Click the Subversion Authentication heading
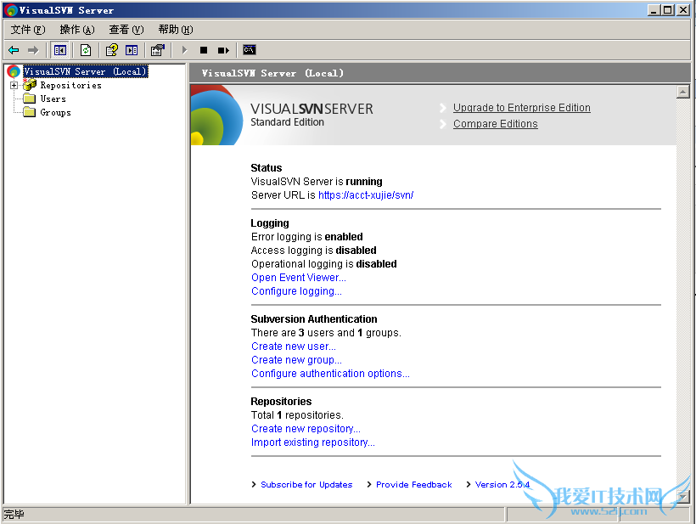 coord(314,318)
